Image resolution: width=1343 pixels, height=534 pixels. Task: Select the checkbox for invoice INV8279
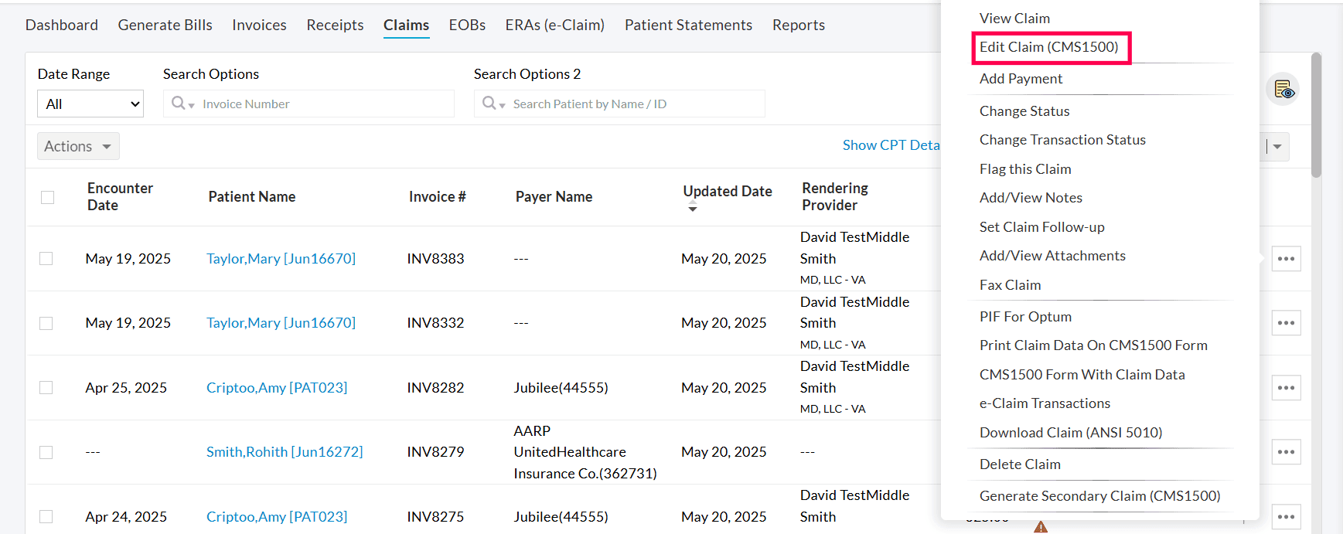click(46, 452)
